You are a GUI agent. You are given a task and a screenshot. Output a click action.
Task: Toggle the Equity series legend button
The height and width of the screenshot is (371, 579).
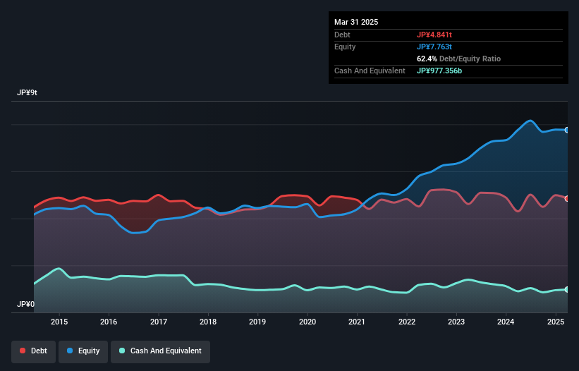coord(83,351)
